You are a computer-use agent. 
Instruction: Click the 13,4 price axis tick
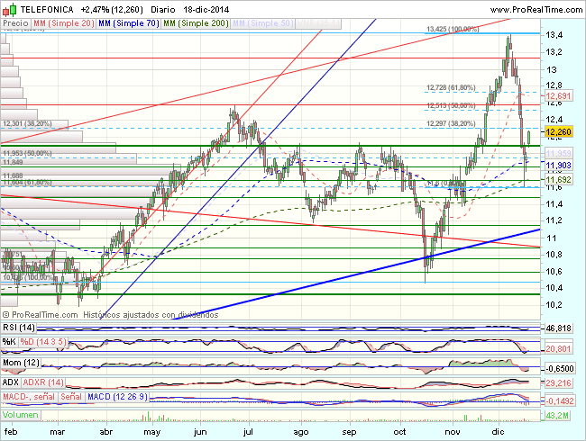coord(554,35)
